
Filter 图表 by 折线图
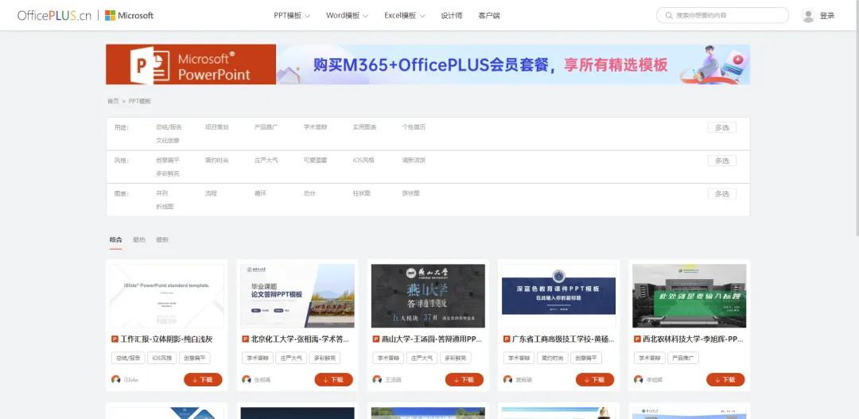click(x=165, y=207)
